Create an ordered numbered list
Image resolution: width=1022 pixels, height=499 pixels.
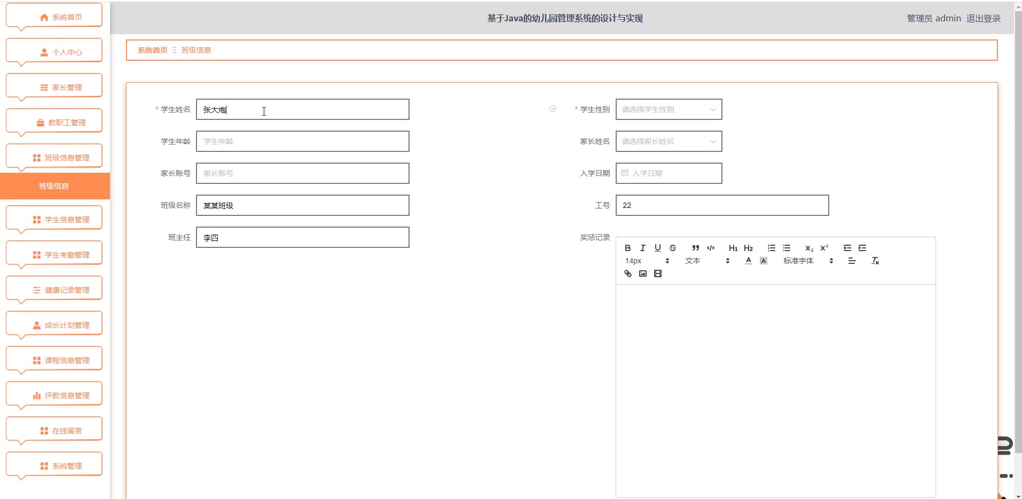tap(772, 248)
